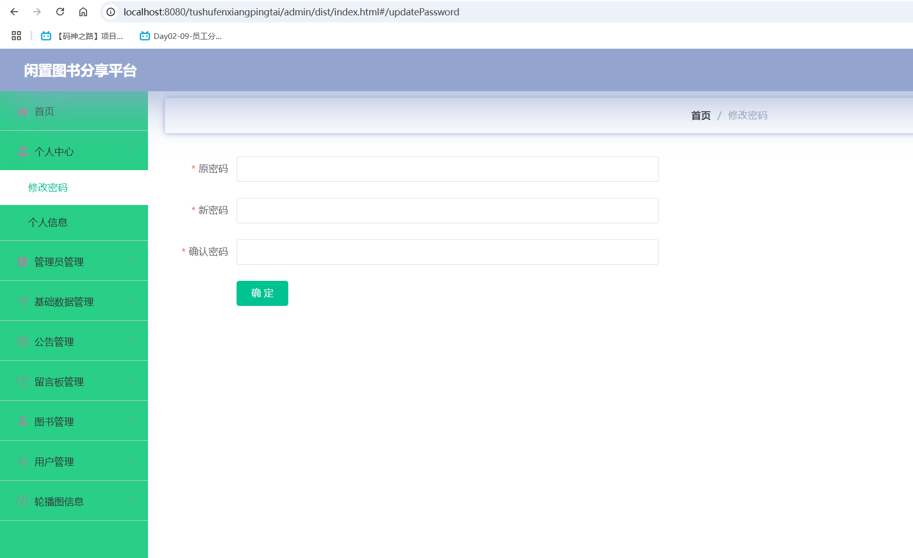Open the 【码神之路】项目 bookmark
The image size is (913, 558).
pos(82,36)
